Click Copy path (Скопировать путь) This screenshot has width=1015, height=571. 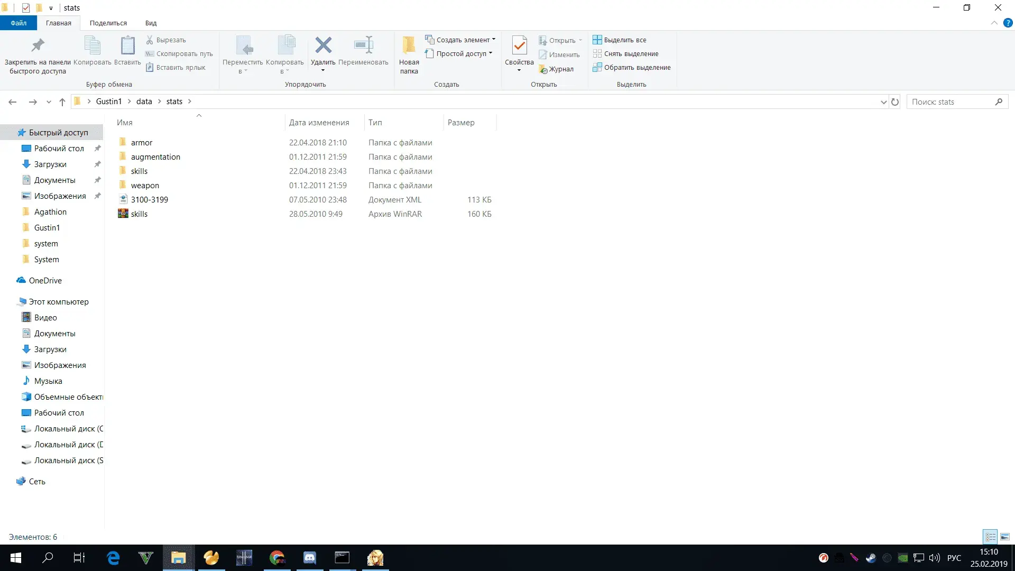(179, 53)
